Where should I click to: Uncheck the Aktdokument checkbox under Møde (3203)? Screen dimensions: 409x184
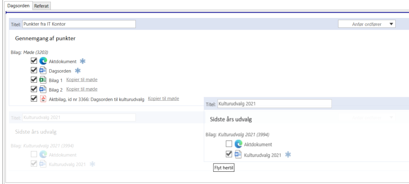(x=34, y=61)
